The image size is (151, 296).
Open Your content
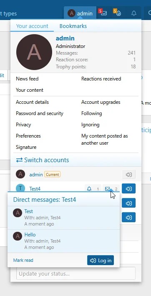pyautogui.click(x=30, y=90)
